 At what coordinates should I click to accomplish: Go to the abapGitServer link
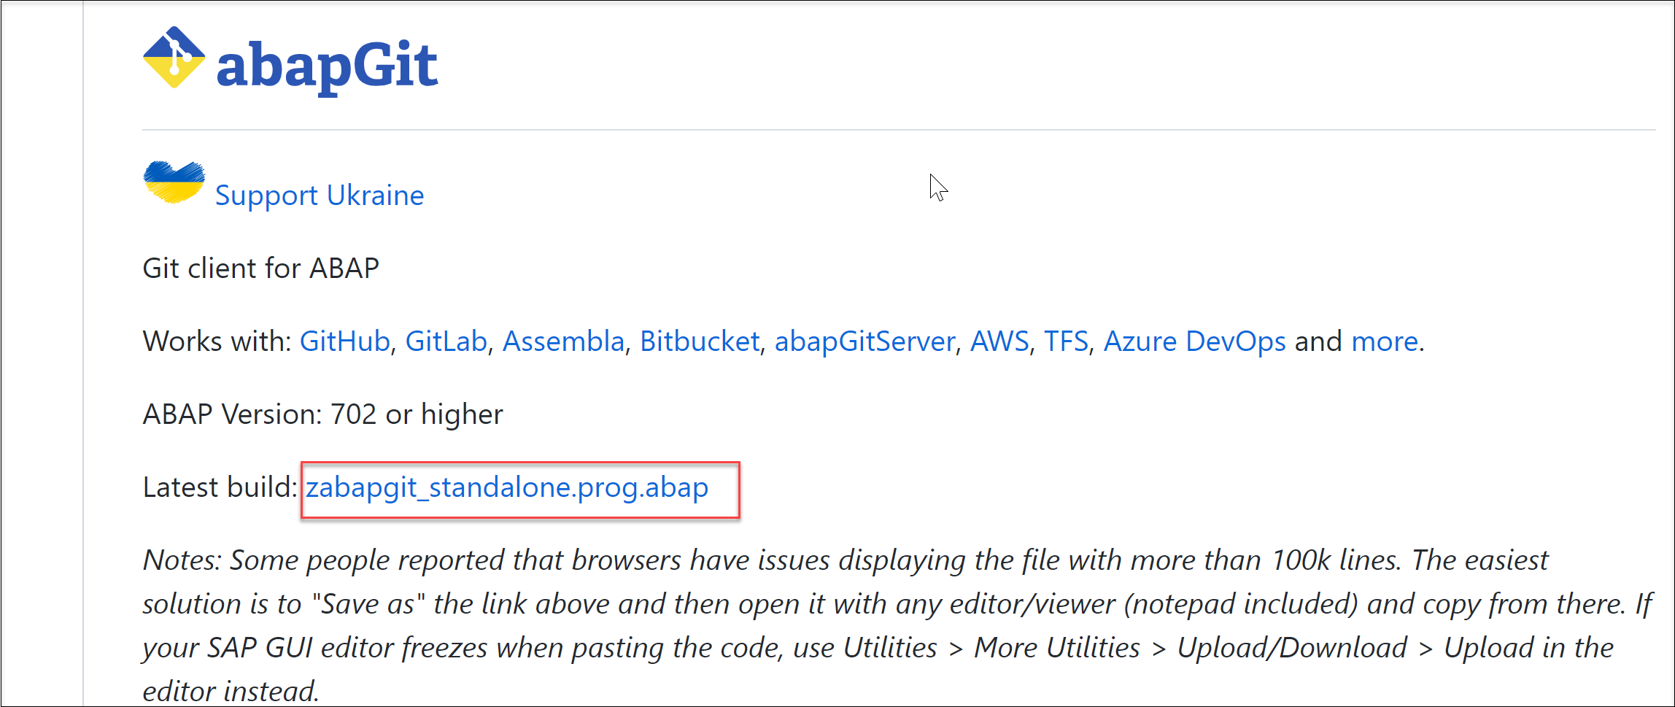click(864, 341)
